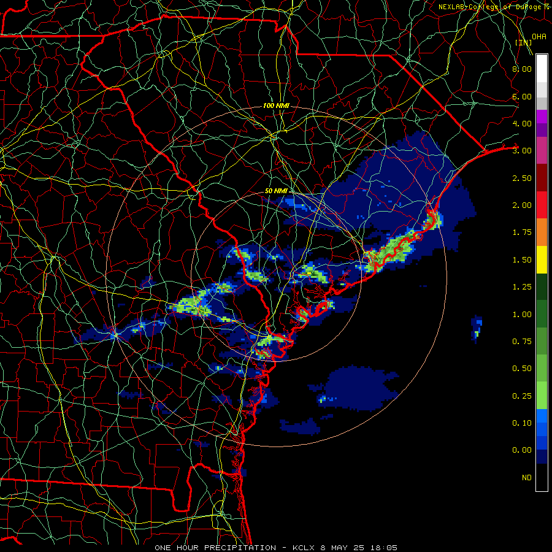Click the 1.00 legend value
The height and width of the screenshot is (552, 552).
coord(522,315)
